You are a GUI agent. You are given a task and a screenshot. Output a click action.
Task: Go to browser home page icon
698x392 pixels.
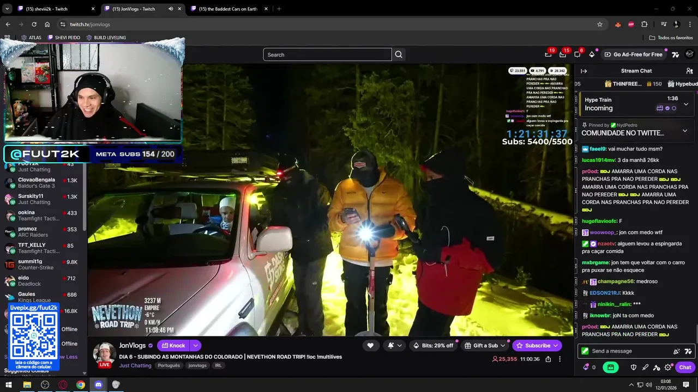tap(47, 24)
